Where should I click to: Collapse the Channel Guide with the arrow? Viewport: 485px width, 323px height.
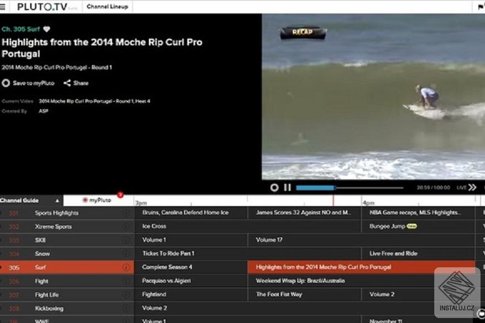pyautogui.click(x=57, y=200)
